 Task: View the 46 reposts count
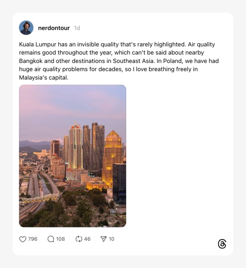tap(87, 239)
